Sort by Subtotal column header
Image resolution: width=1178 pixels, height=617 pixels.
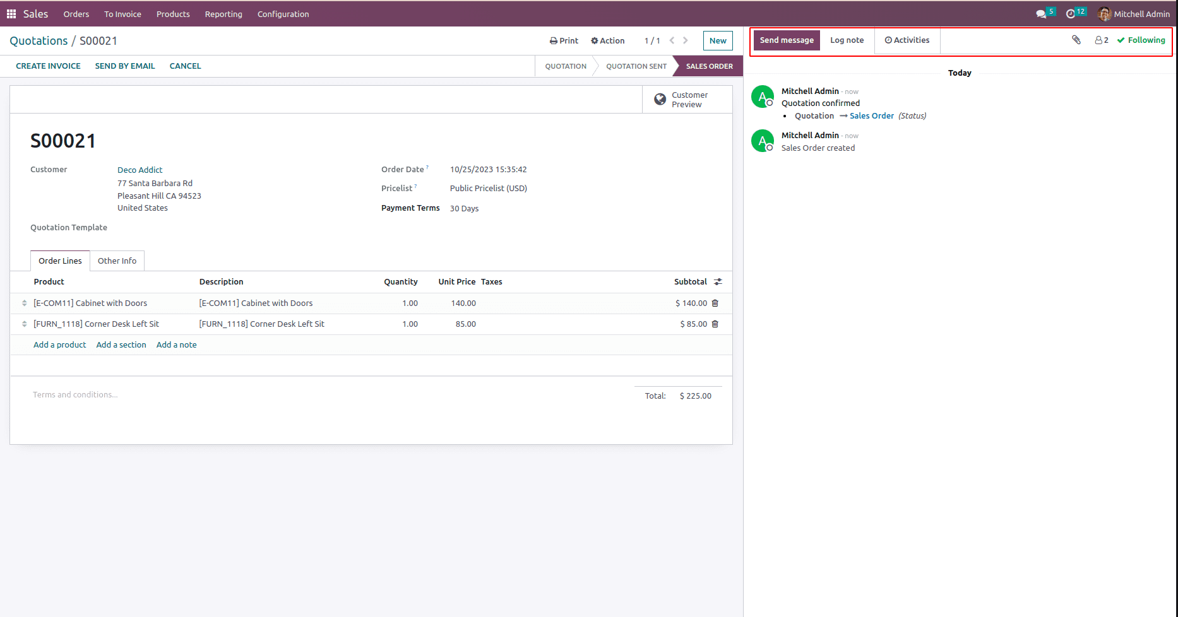[x=690, y=282]
